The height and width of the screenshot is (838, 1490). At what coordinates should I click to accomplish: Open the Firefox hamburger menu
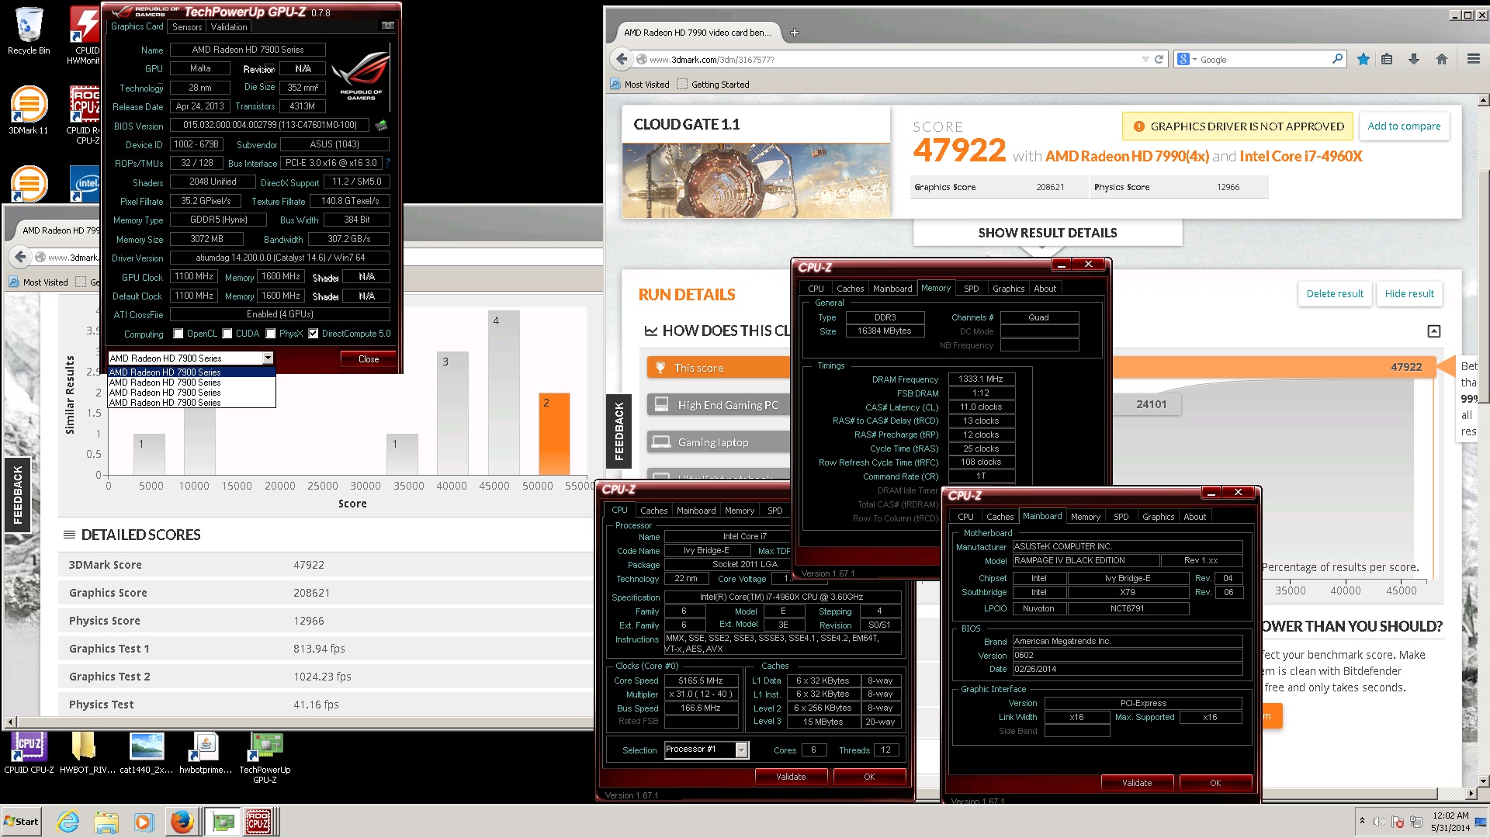1473,59
